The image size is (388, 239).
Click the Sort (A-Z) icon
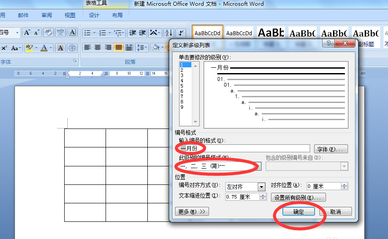click(x=169, y=33)
